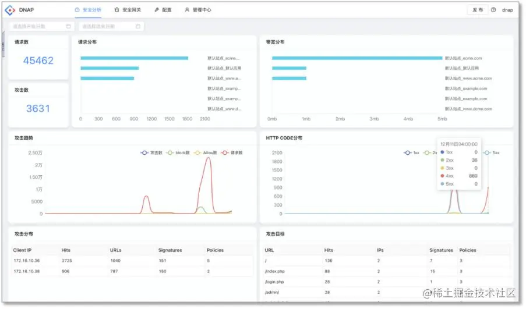Click the longest bar in 带宽分布 chart
Image resolution: width=526 pixels, height=309 pixels.
pyautogui.click(x=357, y=58)
